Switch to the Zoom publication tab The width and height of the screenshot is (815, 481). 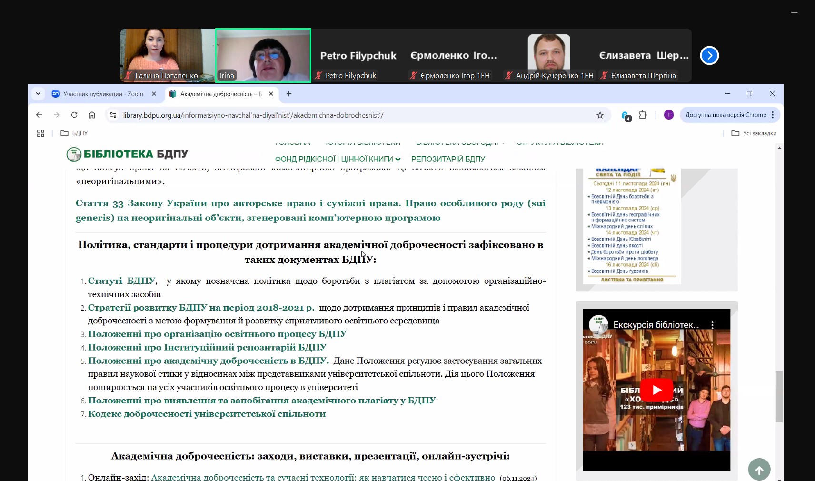pos(103,94)
